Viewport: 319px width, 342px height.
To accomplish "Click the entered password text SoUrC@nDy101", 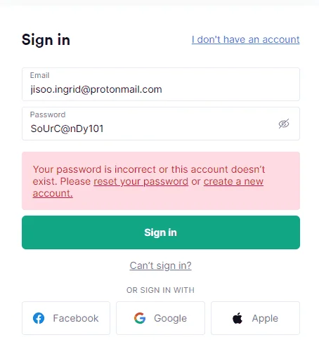I will (x=67, y=129).
